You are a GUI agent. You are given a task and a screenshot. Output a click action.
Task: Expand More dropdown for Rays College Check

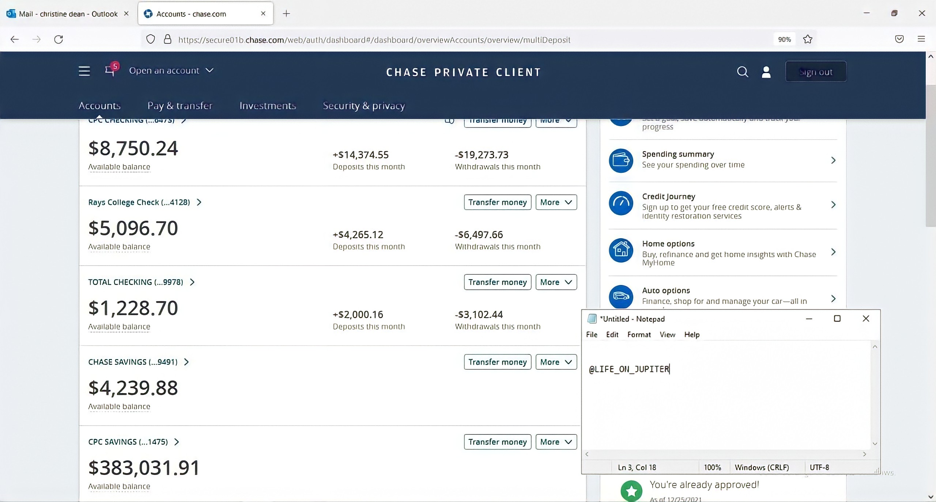(x=556, y=202)
